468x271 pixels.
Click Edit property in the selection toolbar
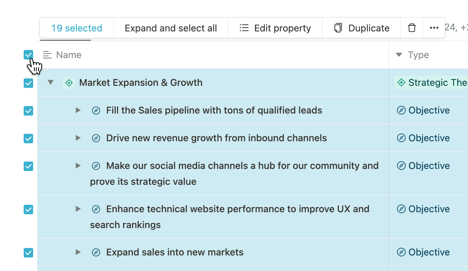point(275,28)
